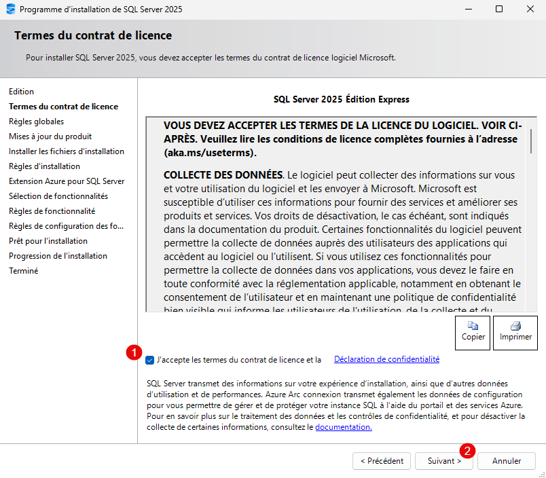
Task: Click Sélection de fonctionnalités step
Action: [x=58, y=196]
